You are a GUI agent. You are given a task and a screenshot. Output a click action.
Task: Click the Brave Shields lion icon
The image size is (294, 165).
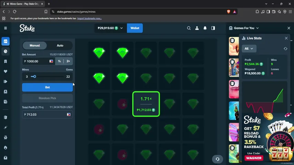(229, 12)
